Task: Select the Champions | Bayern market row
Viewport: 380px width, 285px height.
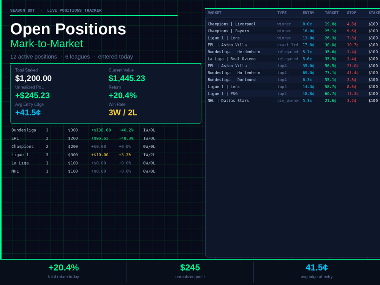Action: [293, 31]
